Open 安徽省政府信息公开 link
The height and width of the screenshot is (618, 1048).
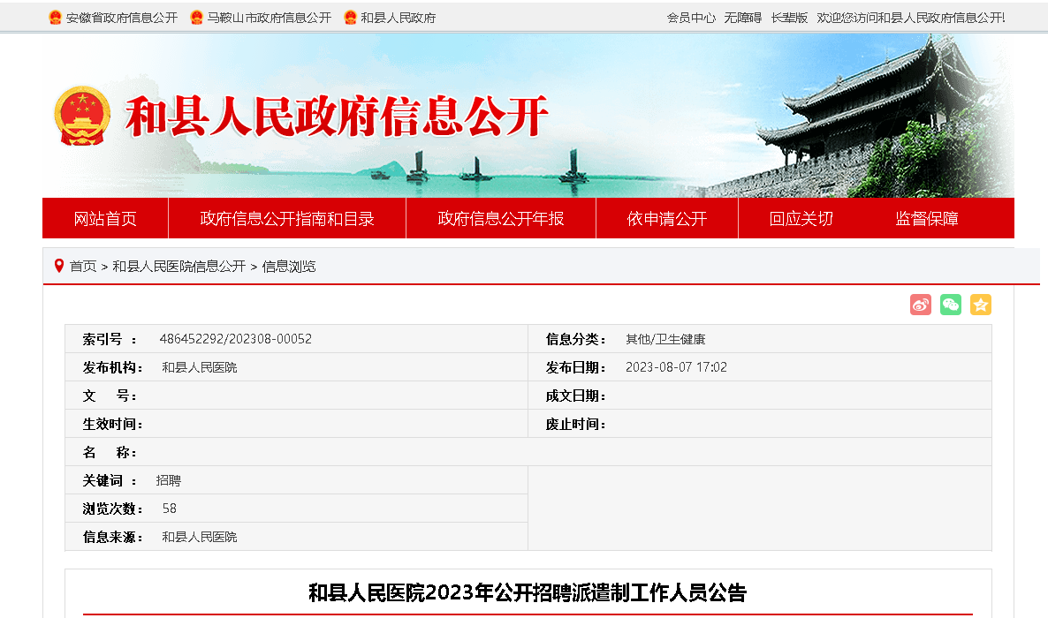122,18
